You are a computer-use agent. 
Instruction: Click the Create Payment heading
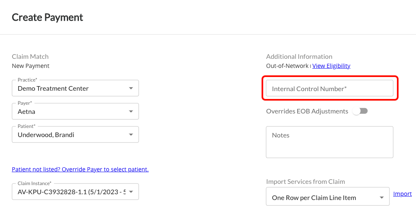pyautogui.click(x=47, y=17)
